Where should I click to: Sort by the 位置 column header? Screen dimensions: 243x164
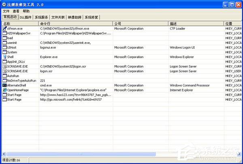click(232, 24)
